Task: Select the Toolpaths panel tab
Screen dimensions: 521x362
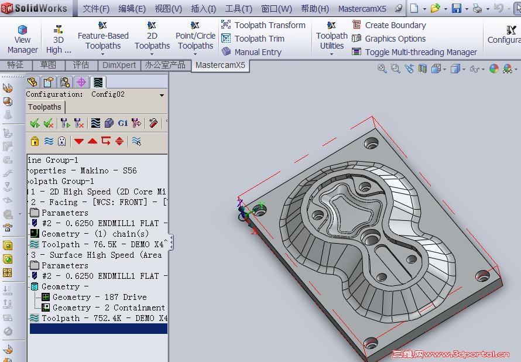Action: 45,107
